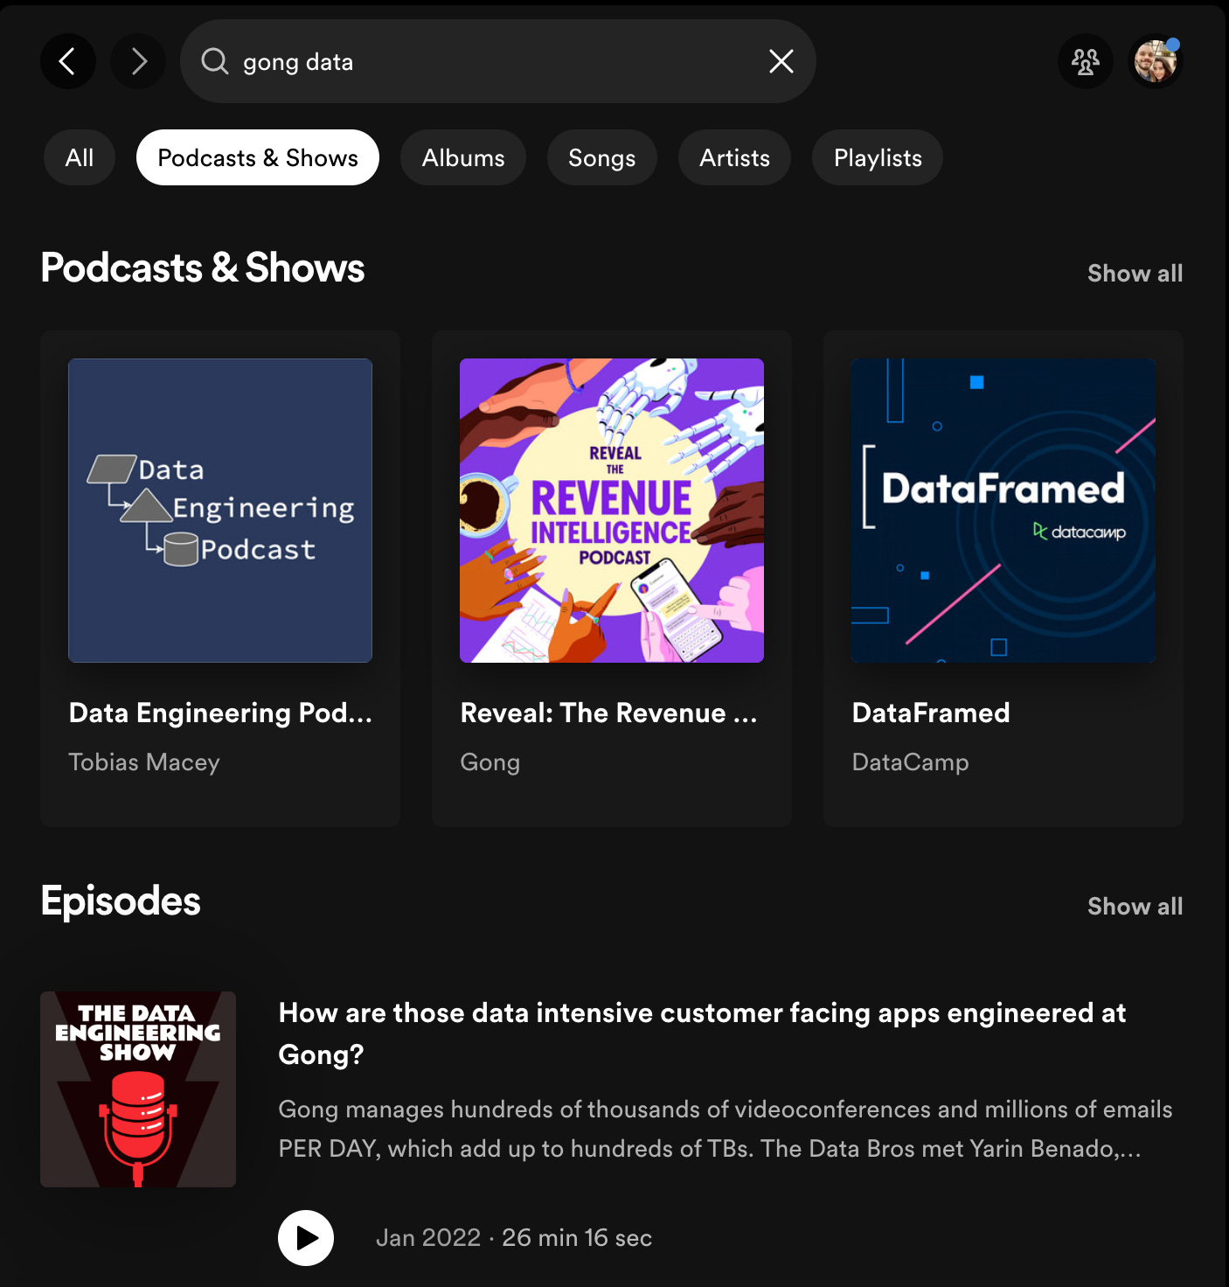Open the episode title about Gong apps
Screen dimensions: 1229x1287
(702, 1033)
